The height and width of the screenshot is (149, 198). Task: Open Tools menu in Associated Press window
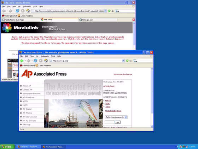pos(53,56)
